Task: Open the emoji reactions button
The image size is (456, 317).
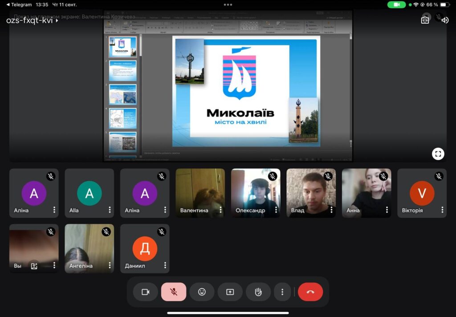Action: pos(202,292)
